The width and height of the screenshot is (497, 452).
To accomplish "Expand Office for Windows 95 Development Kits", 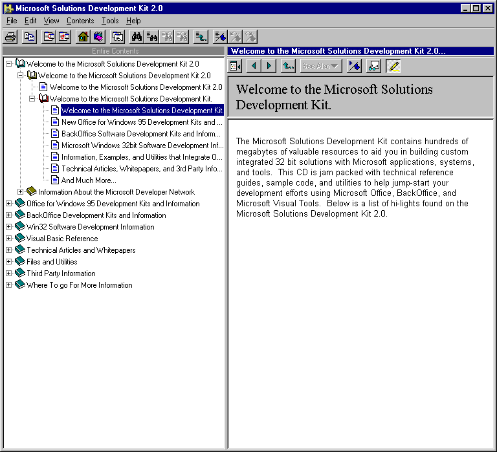I will point(9,203).
